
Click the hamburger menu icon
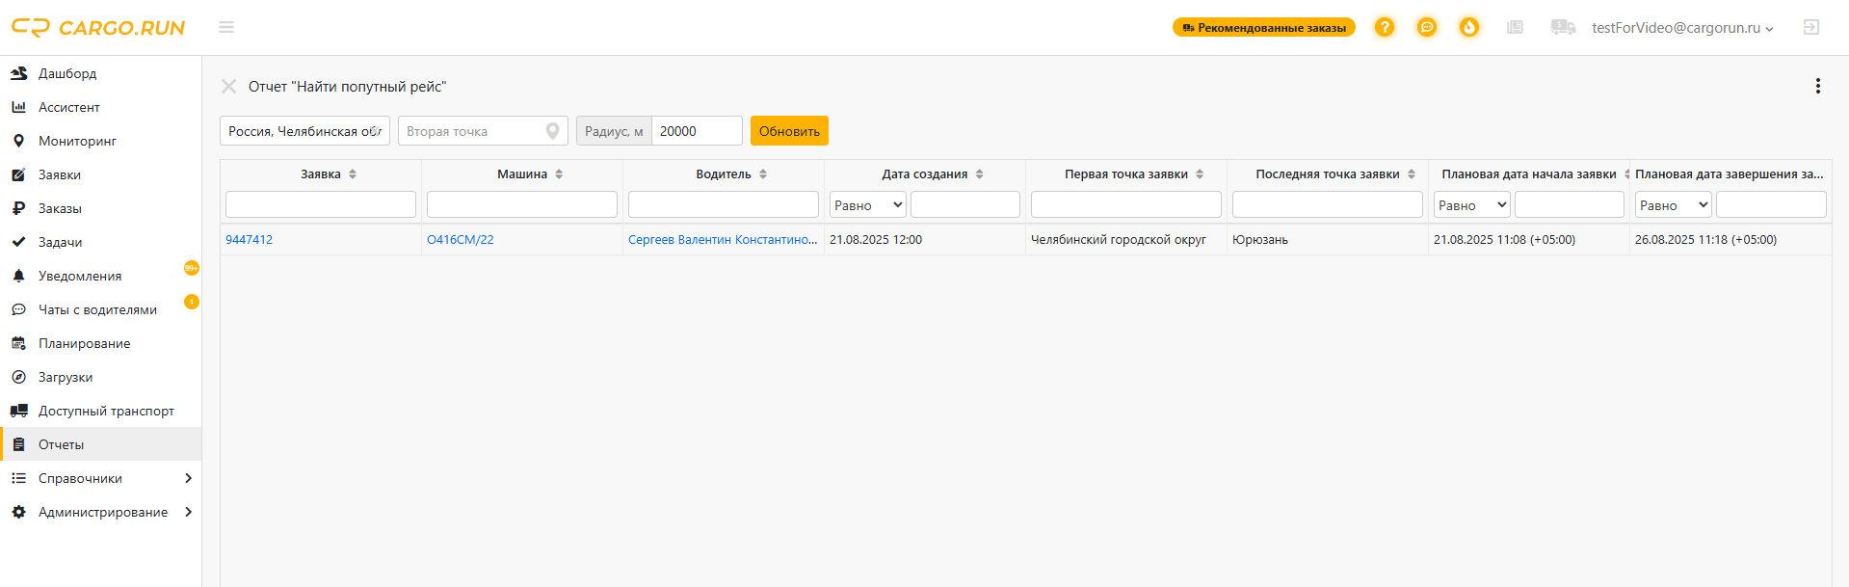click(x=226, y=27)
